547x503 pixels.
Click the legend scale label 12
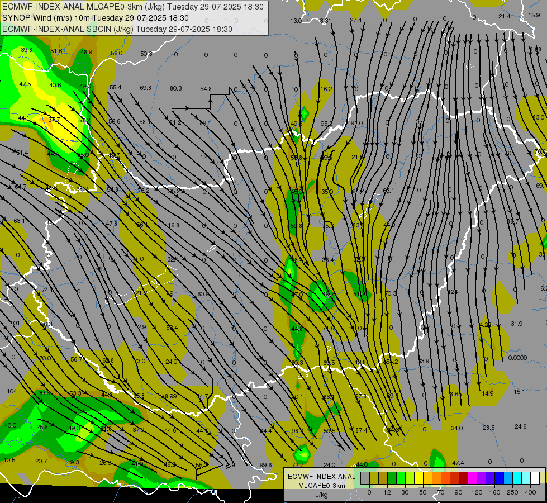coord(387,492)
